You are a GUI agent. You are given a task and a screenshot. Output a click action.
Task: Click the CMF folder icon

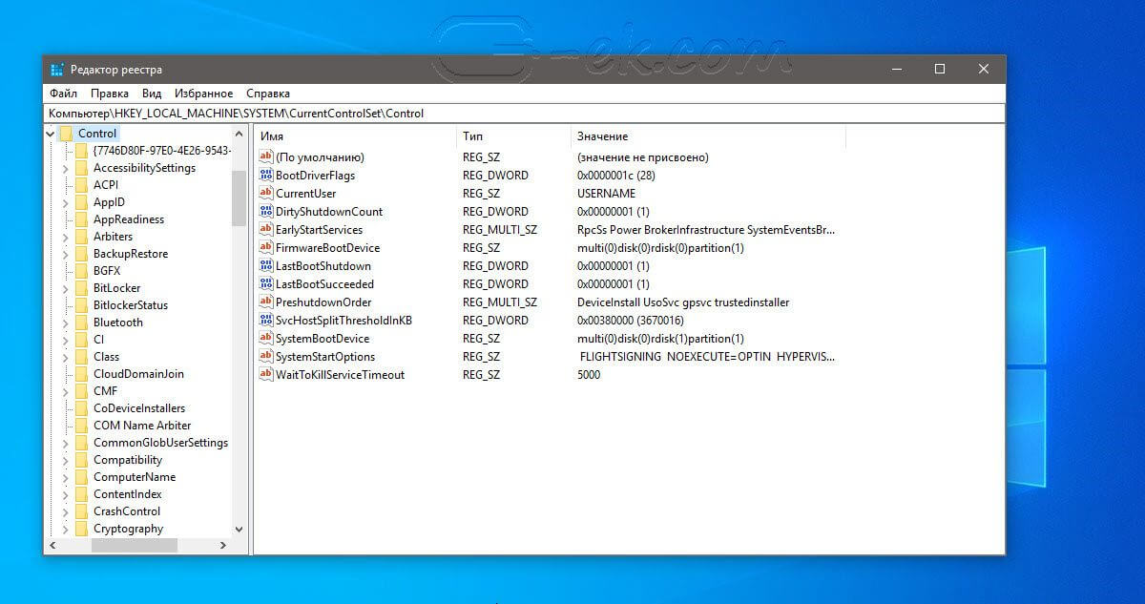click(x=81, y=391)
